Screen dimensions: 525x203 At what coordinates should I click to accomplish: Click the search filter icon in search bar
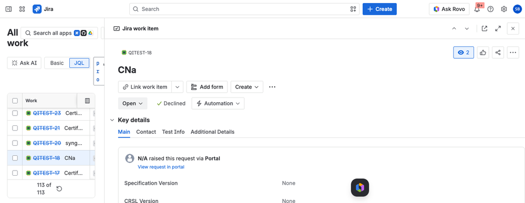click(x=353, y=9)
